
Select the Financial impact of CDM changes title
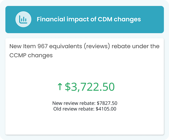[x=89, y=19]
